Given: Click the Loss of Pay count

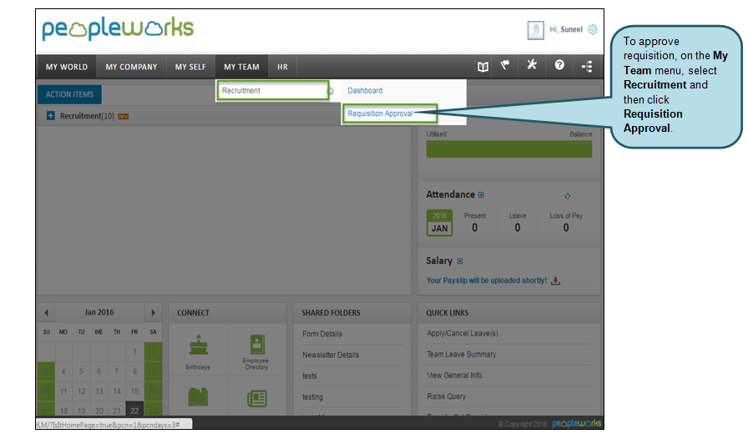Looking at the screenshot, I should click(x=566, y=228).
